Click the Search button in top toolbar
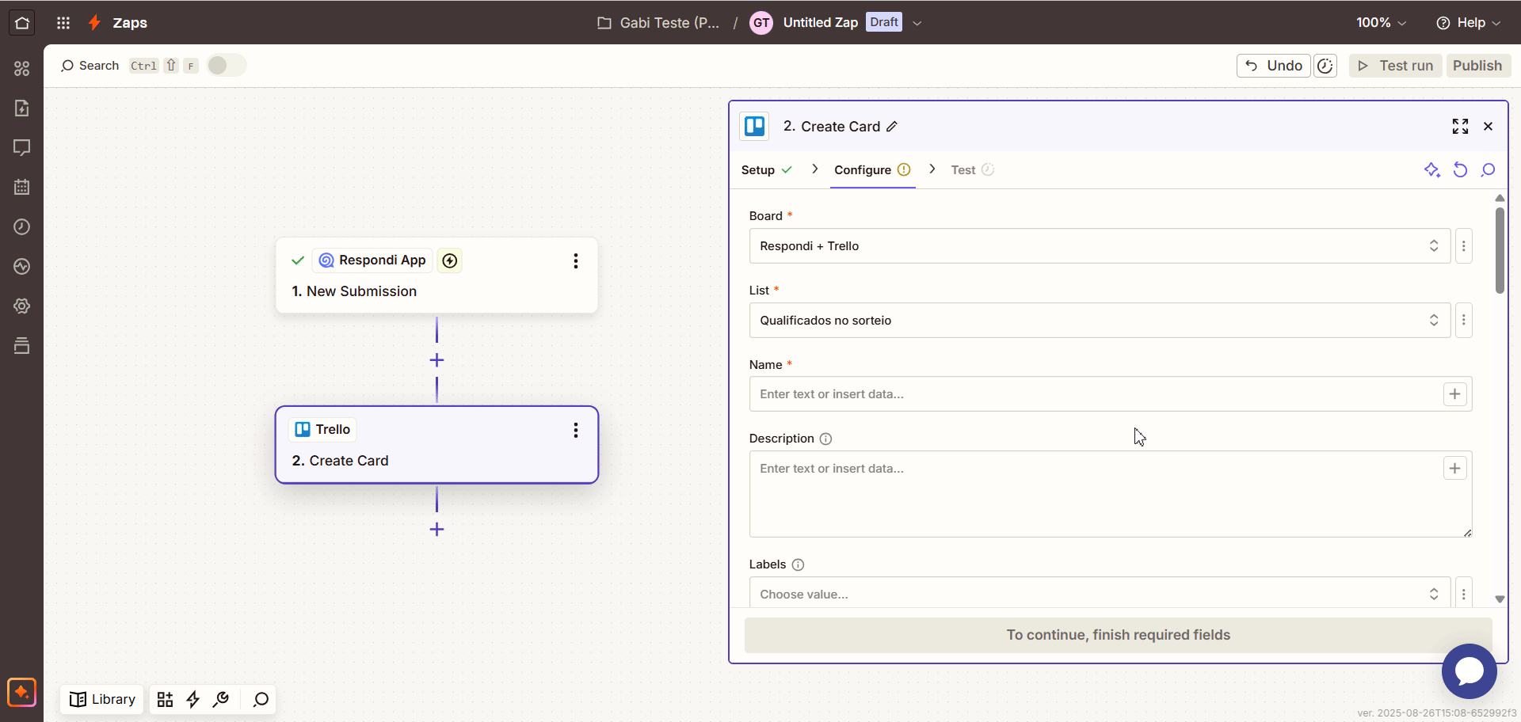 coord(90,66)
